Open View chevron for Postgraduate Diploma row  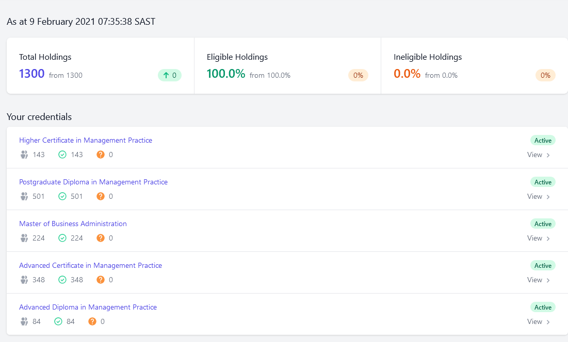tap(548, 197)
